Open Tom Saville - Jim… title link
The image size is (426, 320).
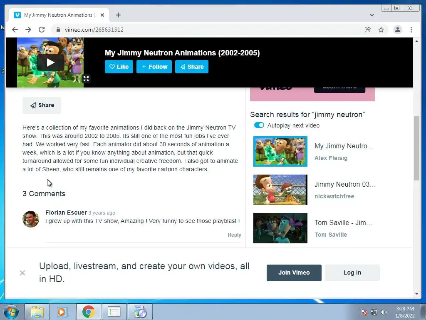pos(343,223)
